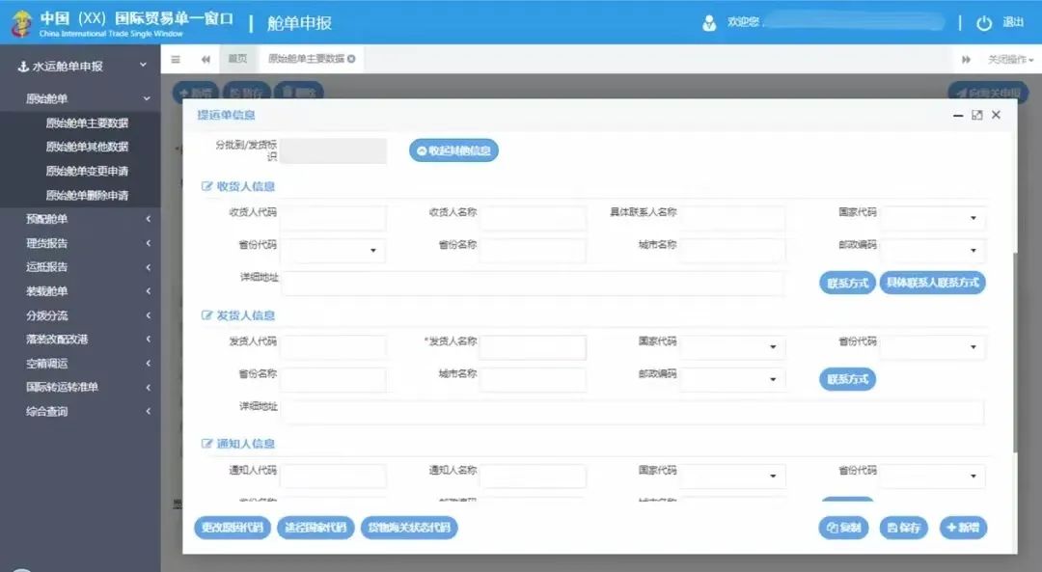Click the user avatar icon in header

coord(710,22)
